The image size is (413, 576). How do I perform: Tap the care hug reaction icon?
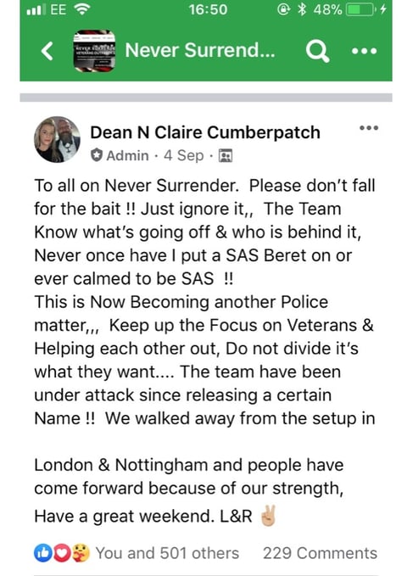(x=81, y=553)
